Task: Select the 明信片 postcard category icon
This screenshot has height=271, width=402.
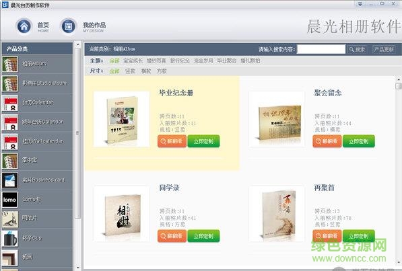Action: (10, 219)
